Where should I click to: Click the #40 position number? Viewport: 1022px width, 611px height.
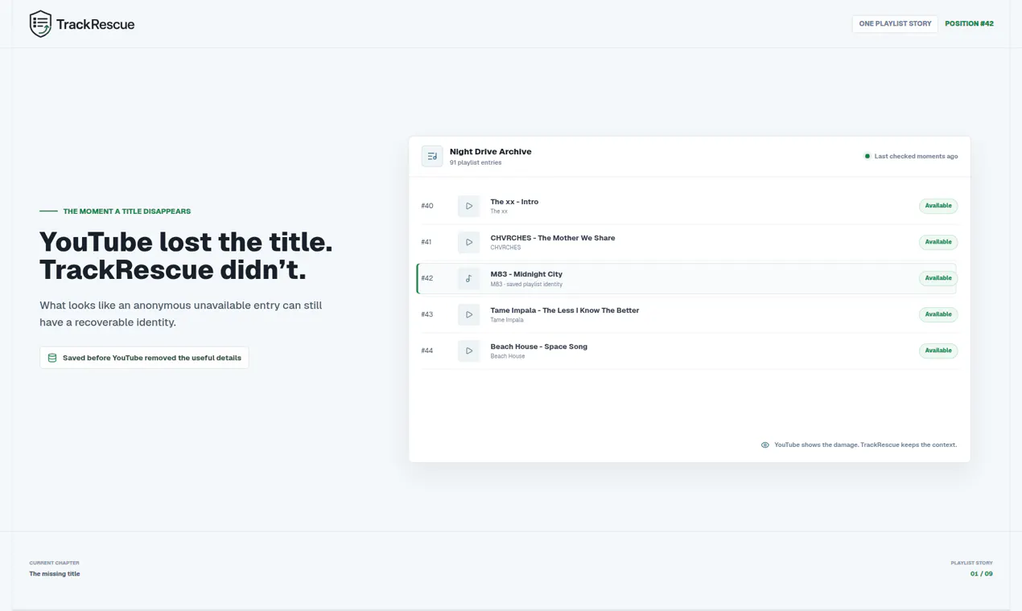pyautogui.click(x=427, y=206)
